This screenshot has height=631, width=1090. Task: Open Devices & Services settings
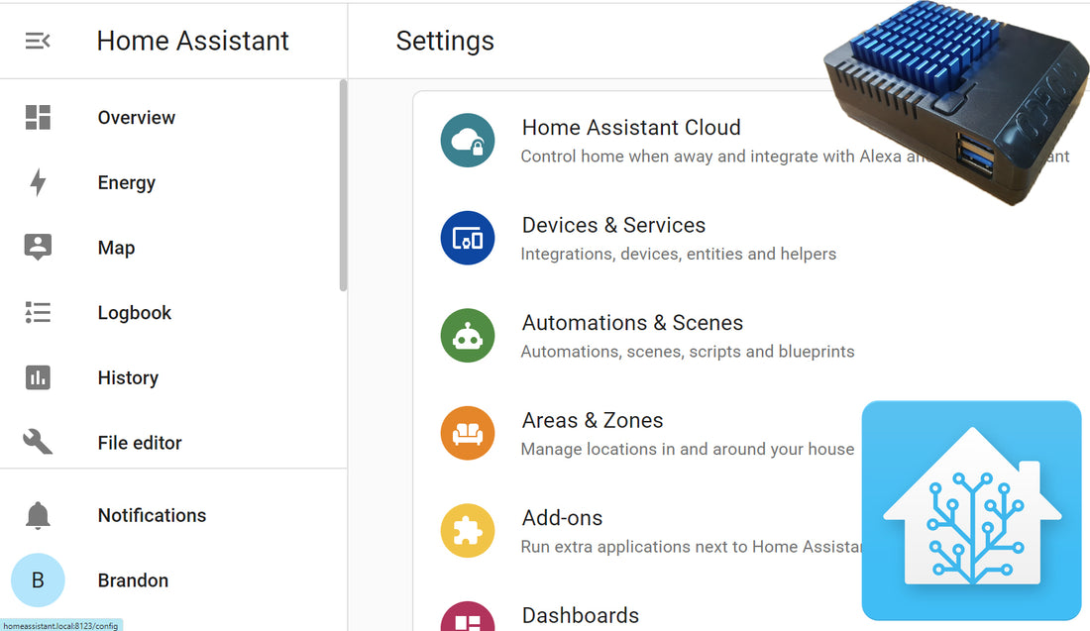tap(613, 226)
